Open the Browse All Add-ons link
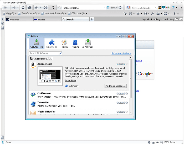This screenshot has height=145, width=184. pos(121,53)
